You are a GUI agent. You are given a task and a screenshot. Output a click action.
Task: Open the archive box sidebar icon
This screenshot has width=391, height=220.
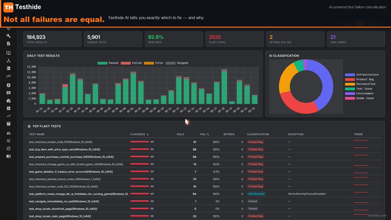click(x=9, y=124)
